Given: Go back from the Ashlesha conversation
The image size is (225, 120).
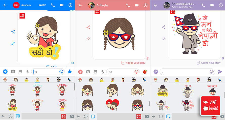Looking at the screenshot, I should click(80, 5).
